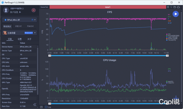183x109 pixels.
Task: Open the account info icon beside 账户信息
Action: pos(20,12)
